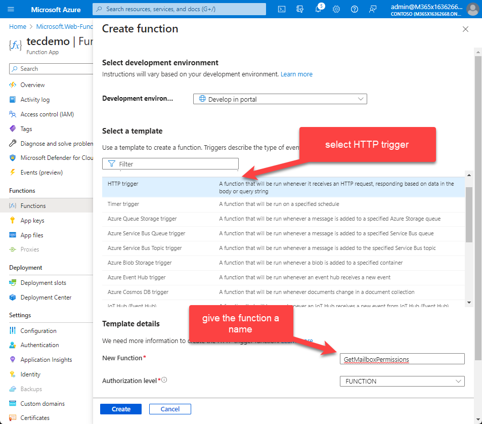482x424 pixels.
Task: Click the global search resources box
Action: point(179,9)
